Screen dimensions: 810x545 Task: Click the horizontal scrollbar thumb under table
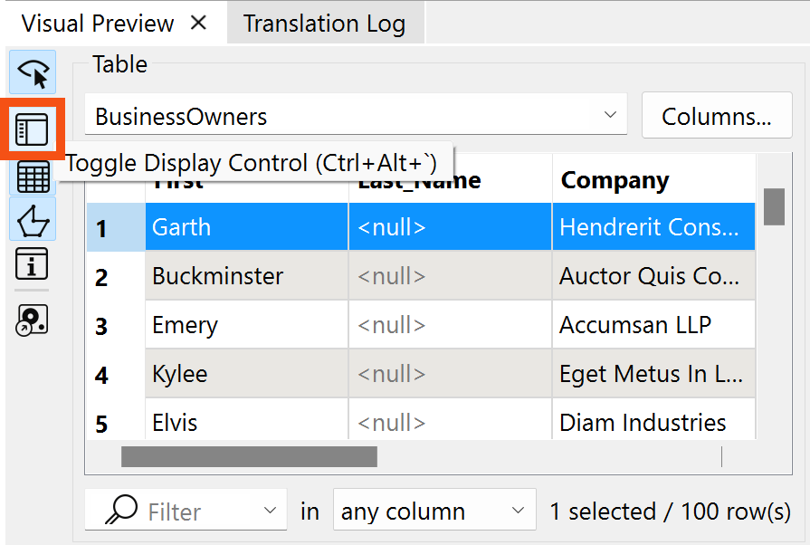(x=249, y=457)
